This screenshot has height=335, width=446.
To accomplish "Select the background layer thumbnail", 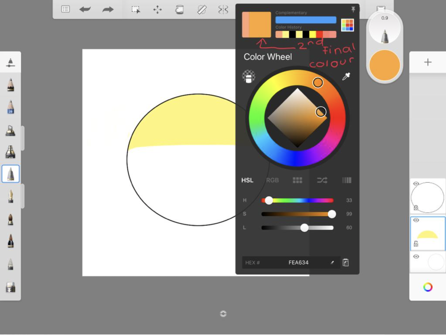I will click(428, 262).
